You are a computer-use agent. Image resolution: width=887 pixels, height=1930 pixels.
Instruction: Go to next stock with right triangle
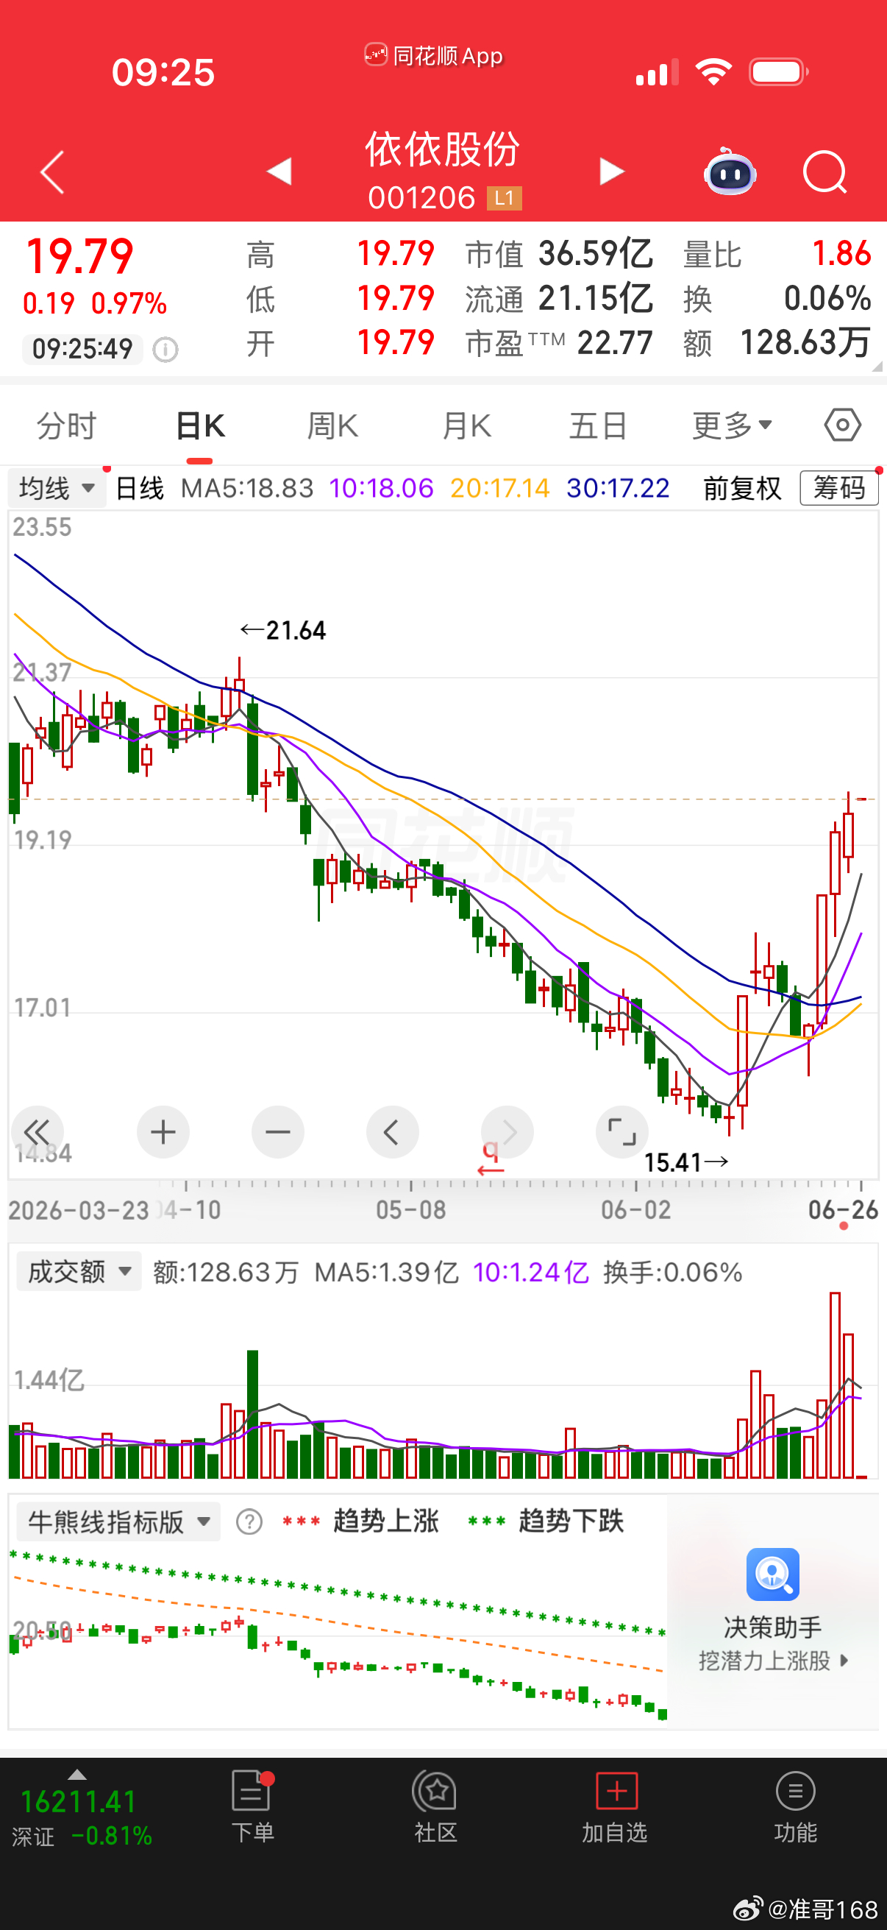point(611,171)
